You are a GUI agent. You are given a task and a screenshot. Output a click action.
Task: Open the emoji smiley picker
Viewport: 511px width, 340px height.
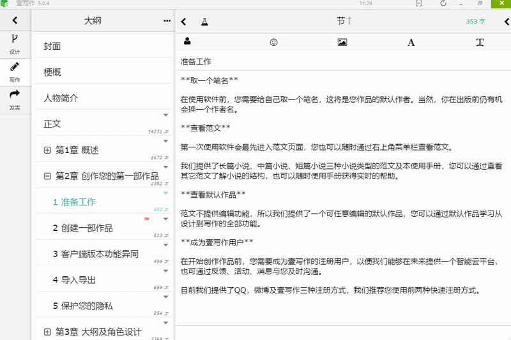(273, 42)
